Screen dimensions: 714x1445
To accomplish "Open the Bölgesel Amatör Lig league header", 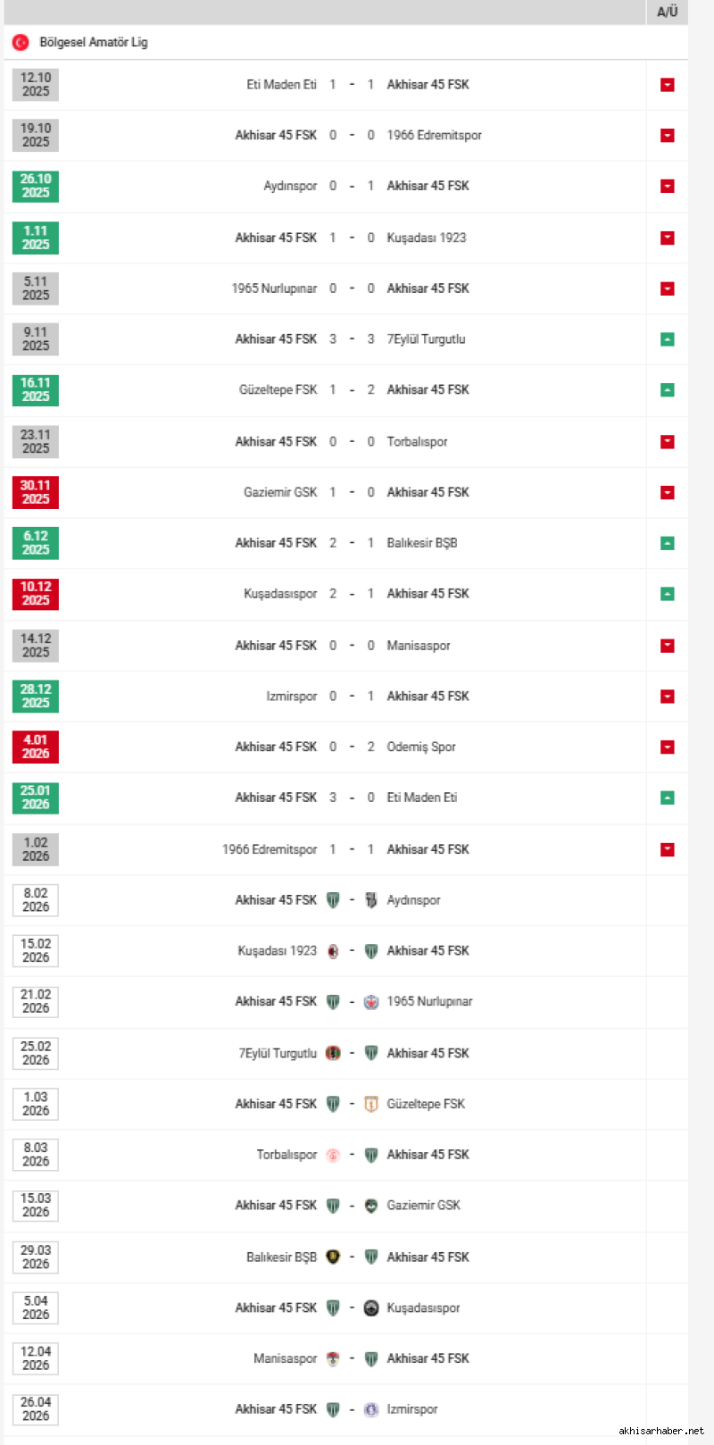I will click(94, 42).
